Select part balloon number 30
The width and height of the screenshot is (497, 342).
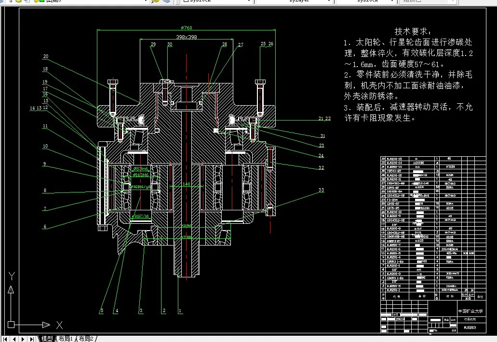pyautogui.click(x=170, y=44)
